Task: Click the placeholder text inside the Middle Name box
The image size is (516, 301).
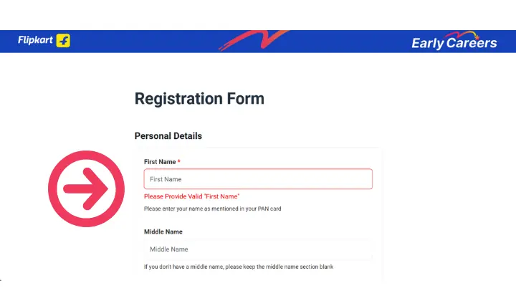Action: (x=169, y=249)
